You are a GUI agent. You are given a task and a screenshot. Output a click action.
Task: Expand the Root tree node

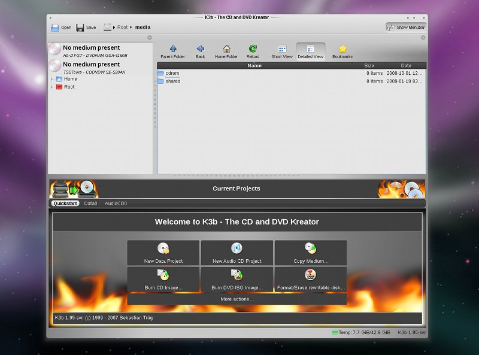51,87
